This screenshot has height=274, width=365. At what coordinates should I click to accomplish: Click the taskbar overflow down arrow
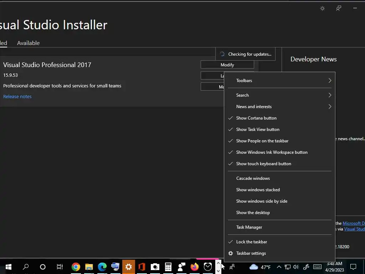point(219,270)
